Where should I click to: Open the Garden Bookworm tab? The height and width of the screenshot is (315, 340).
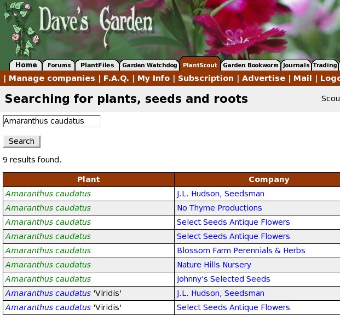(x=251, y=65)
